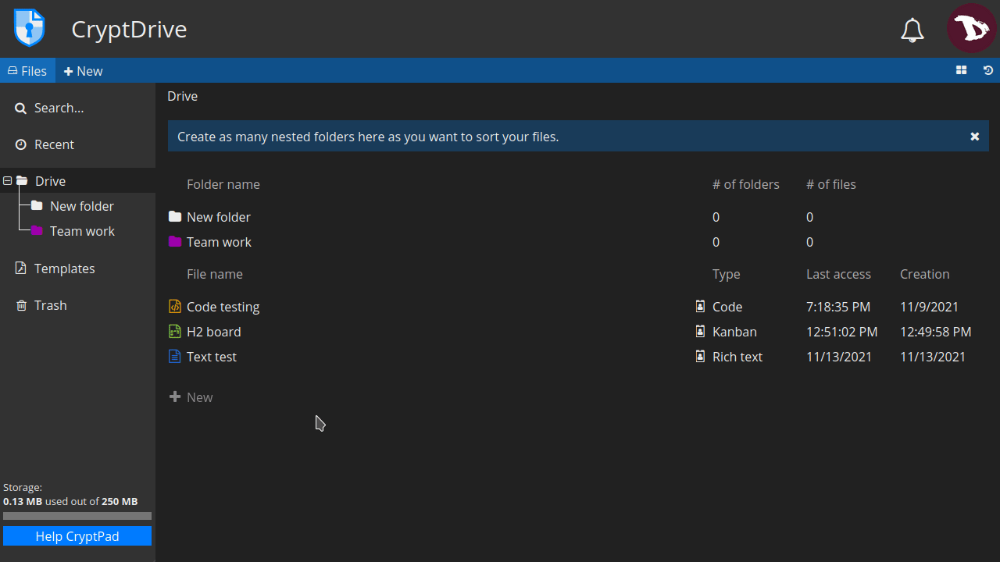Select New folder in the sidebar tree

[x=81, y=206]
